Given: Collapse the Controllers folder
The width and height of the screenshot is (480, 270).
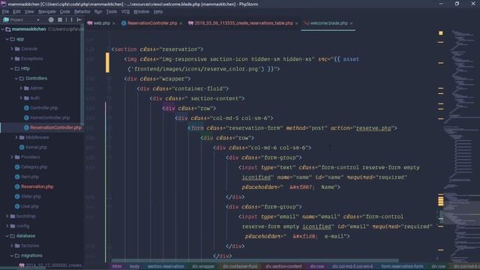Looking at the screenshot, I should [16, 78].
